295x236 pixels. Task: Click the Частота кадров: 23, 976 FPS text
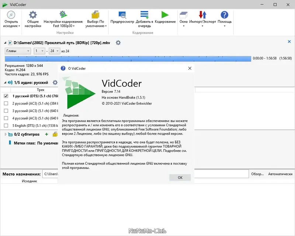[x=27, y=74]
